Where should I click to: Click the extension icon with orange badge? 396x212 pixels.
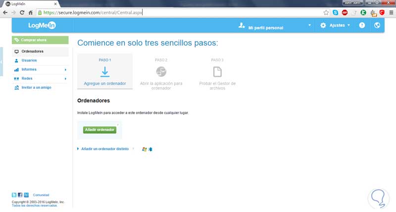tap(373, 13)
